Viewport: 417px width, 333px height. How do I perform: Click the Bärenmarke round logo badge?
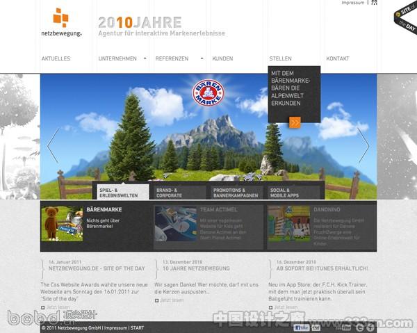[208, 93]
